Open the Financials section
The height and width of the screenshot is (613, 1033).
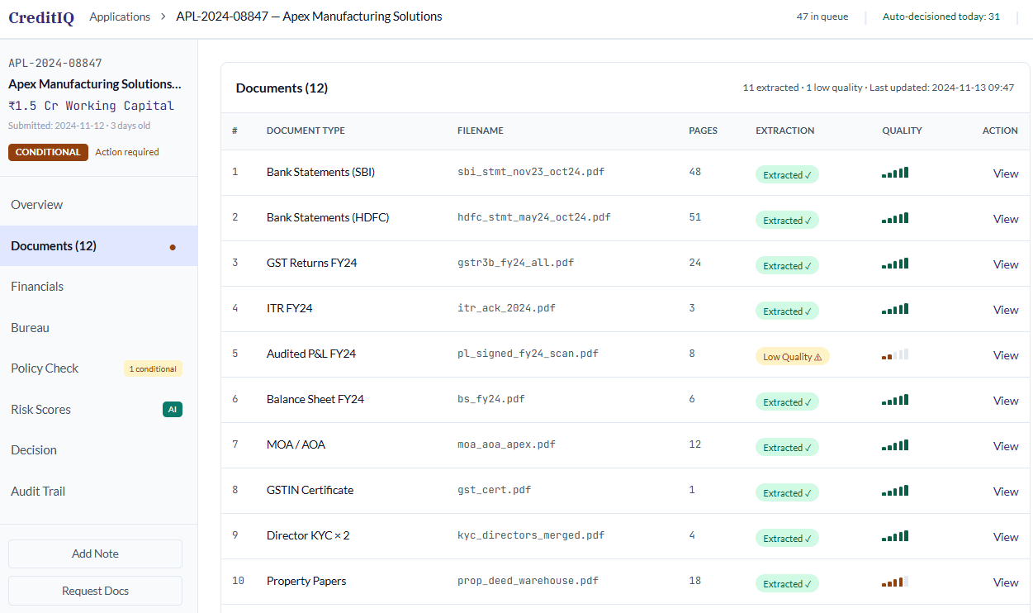(99, 287)
